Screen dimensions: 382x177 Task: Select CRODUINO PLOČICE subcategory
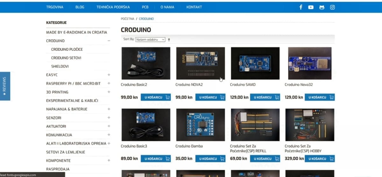click(67, 50)
